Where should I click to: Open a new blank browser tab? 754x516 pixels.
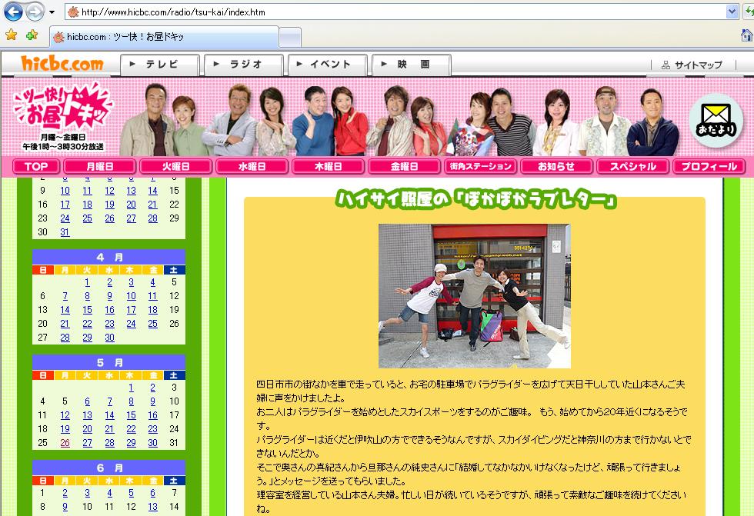pos(290,38)
